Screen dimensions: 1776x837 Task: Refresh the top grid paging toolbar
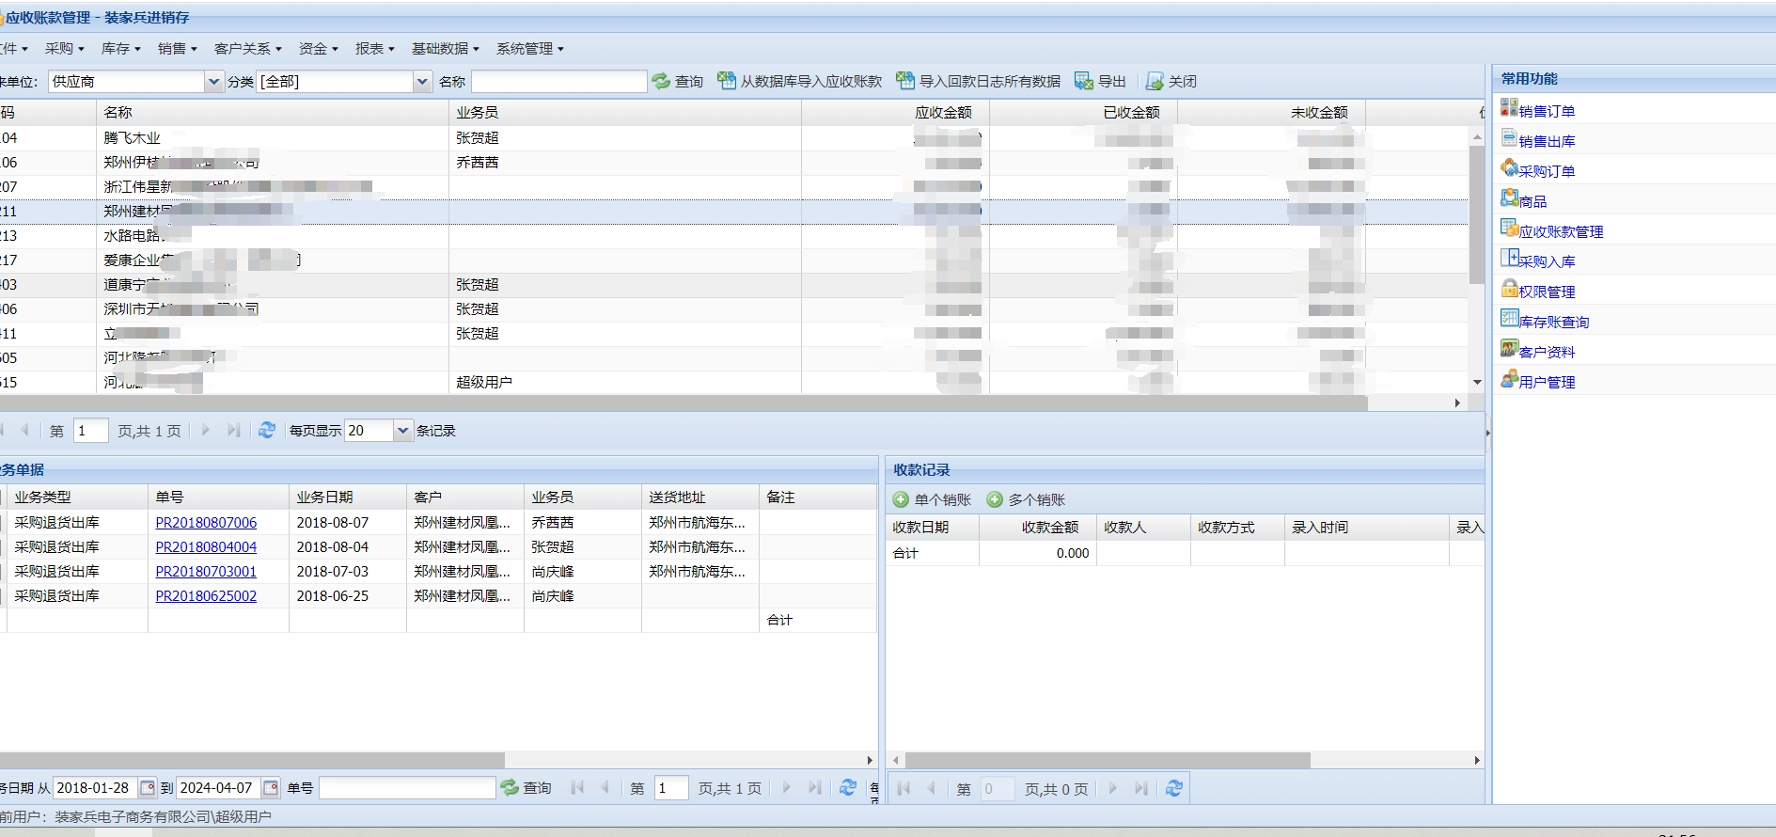pyautogui.click(x=267, y=430)
